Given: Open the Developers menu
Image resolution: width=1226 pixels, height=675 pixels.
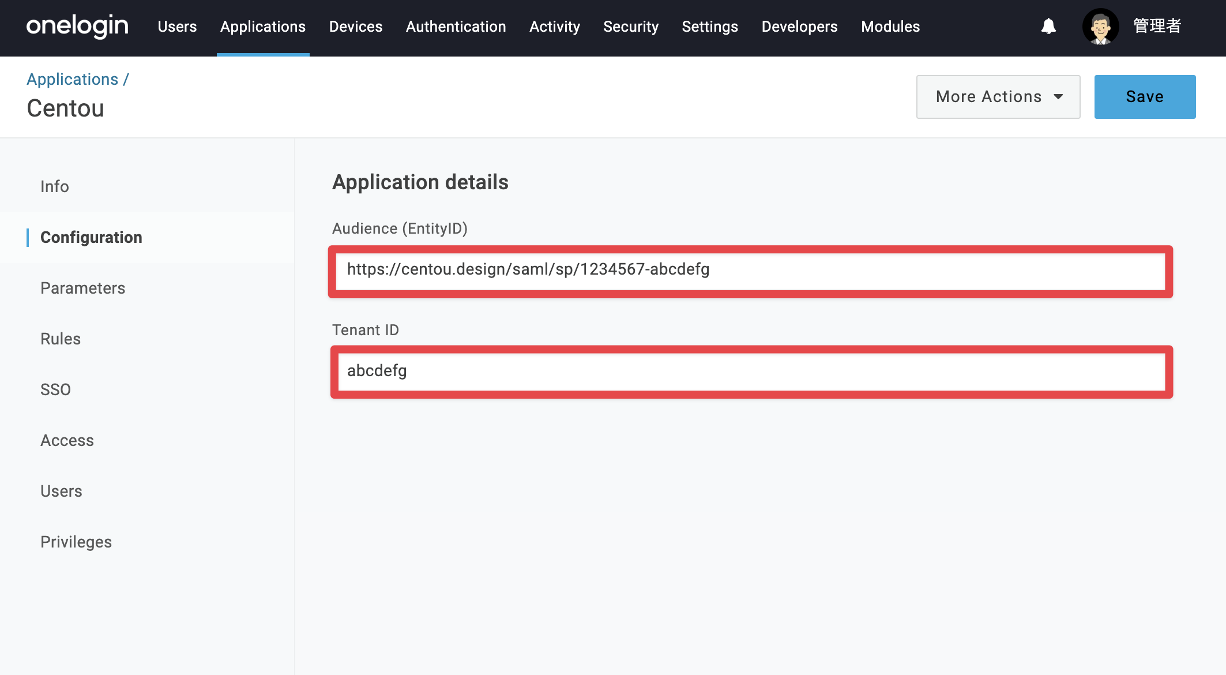Looking at the screenshot, I should point(799,27).
